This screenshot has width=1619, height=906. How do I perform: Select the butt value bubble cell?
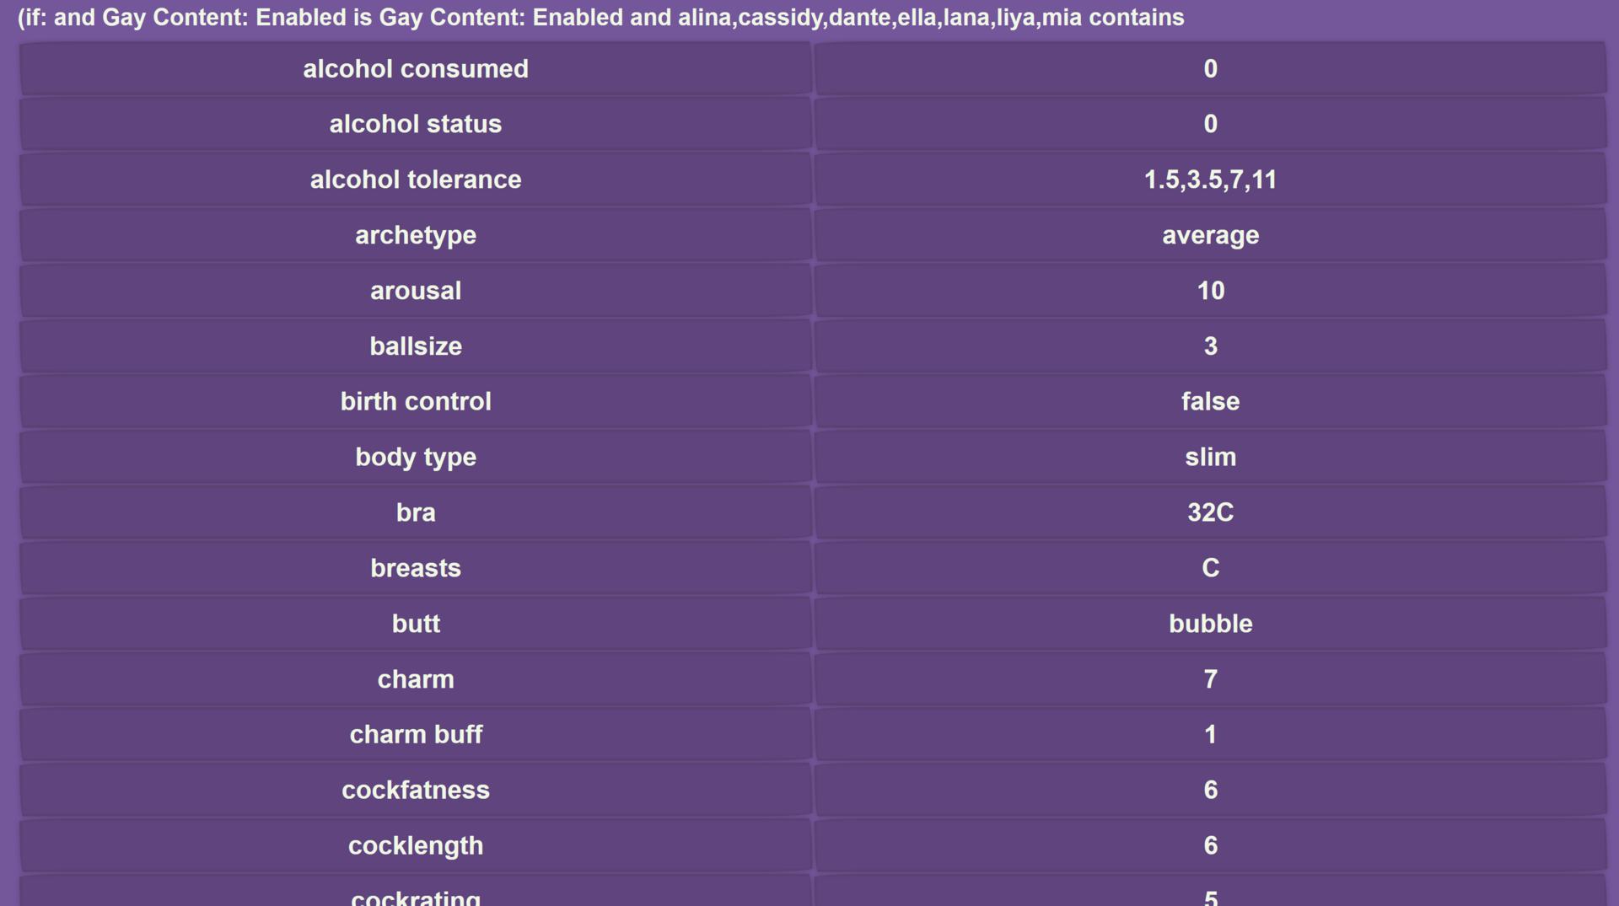coord(1210,624)
